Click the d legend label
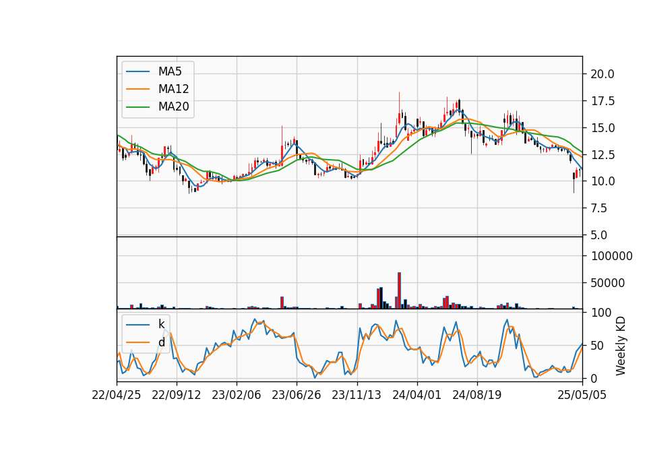This screenshot has width=647, height=465. click(161, 342)
